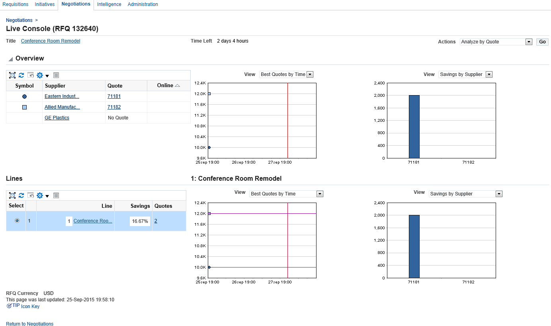Switch to the Requisitions tab

point(16,4)
